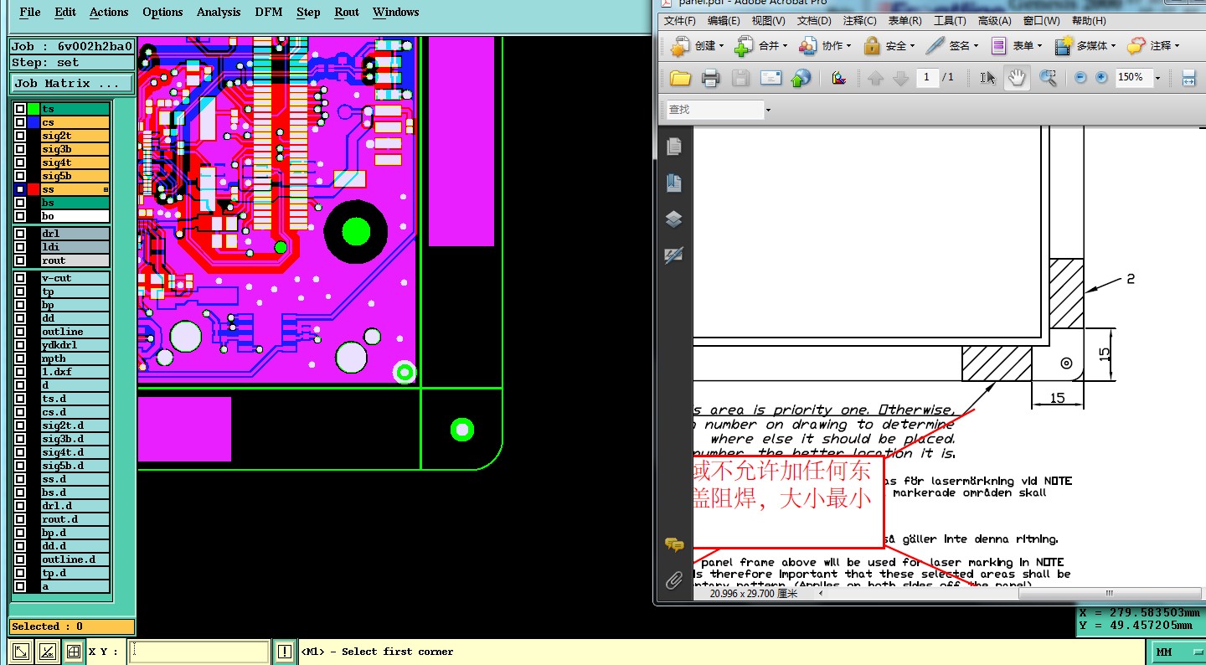The height and width of the screenshot is (665, 1206).
Task: Open 视图(V) menu in Acrobat
Action: [768, 21]
